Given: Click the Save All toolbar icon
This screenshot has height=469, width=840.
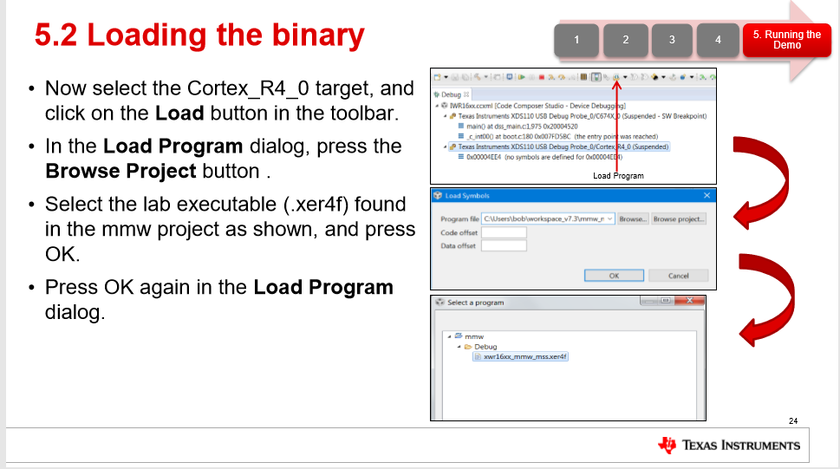Looking at the screenshot, I should coord(466,77).
